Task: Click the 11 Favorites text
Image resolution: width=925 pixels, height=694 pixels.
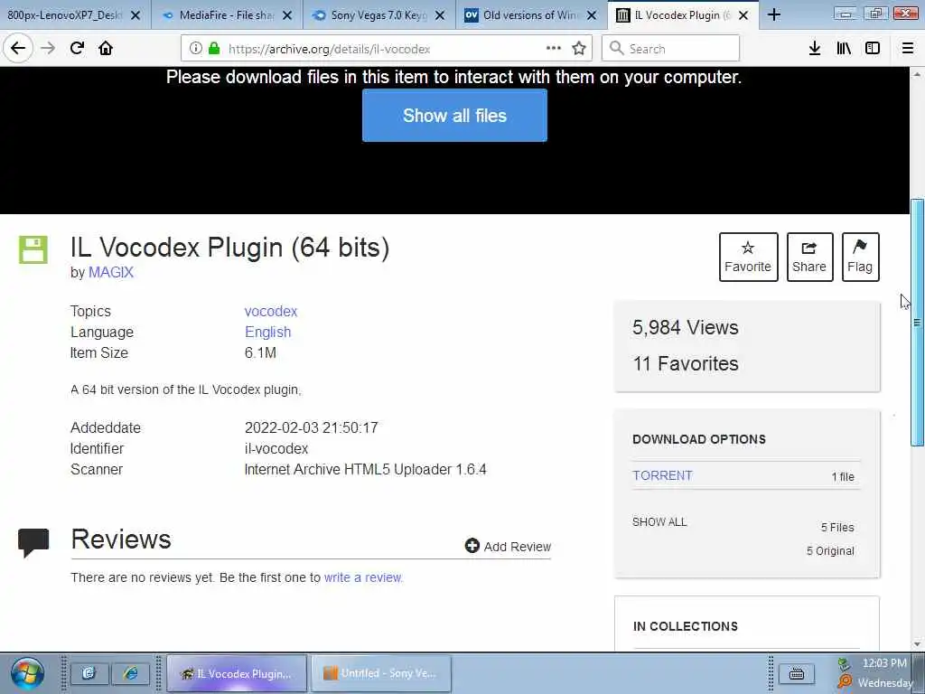Action: 685,363
